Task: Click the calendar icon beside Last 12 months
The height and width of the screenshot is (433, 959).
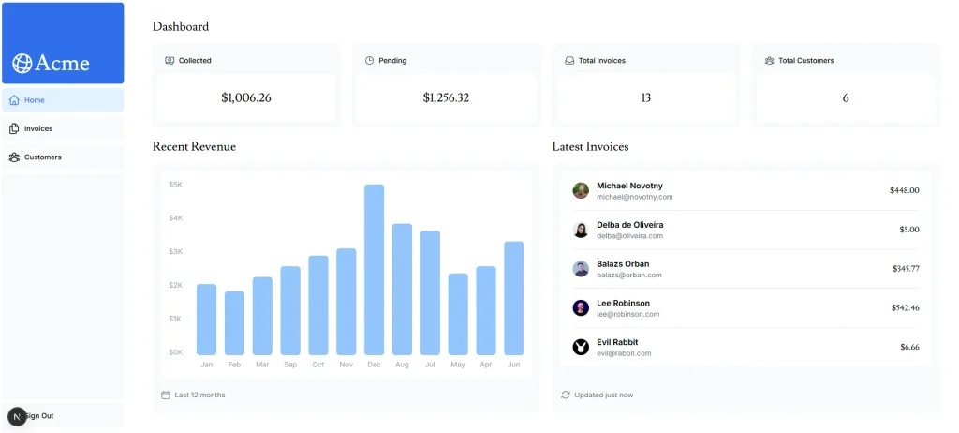Action: pos(165,395)
